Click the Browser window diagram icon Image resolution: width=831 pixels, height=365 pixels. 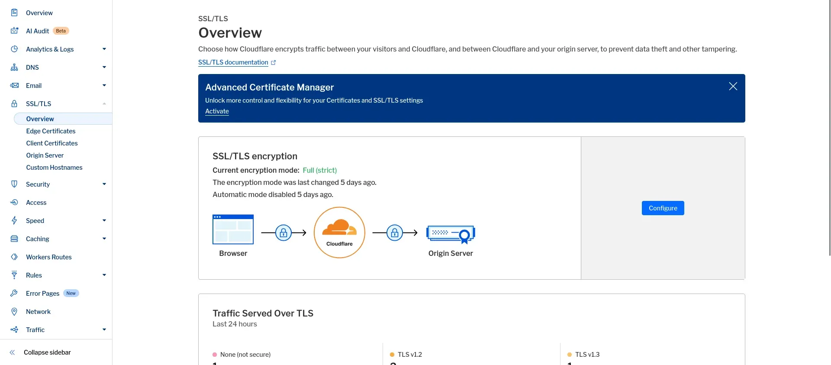tap(233, 229)
